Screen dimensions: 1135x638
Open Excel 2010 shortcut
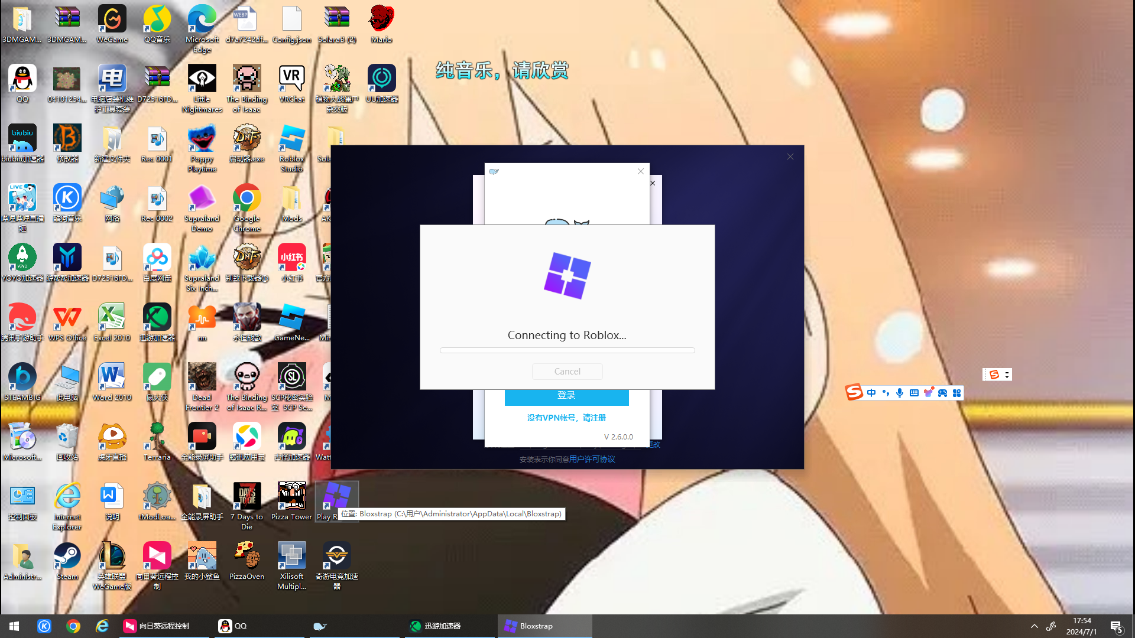pyautogui.click(x=112, y=322)
